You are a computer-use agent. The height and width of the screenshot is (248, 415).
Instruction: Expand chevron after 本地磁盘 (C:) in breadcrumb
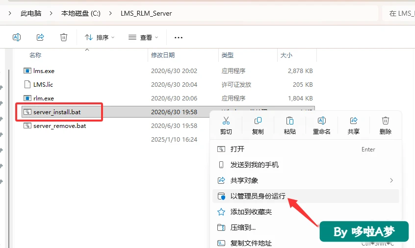(x=110, y=13)
